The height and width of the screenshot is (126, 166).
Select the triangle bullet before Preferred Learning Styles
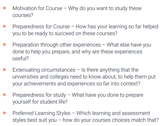[x=5, y=113]
